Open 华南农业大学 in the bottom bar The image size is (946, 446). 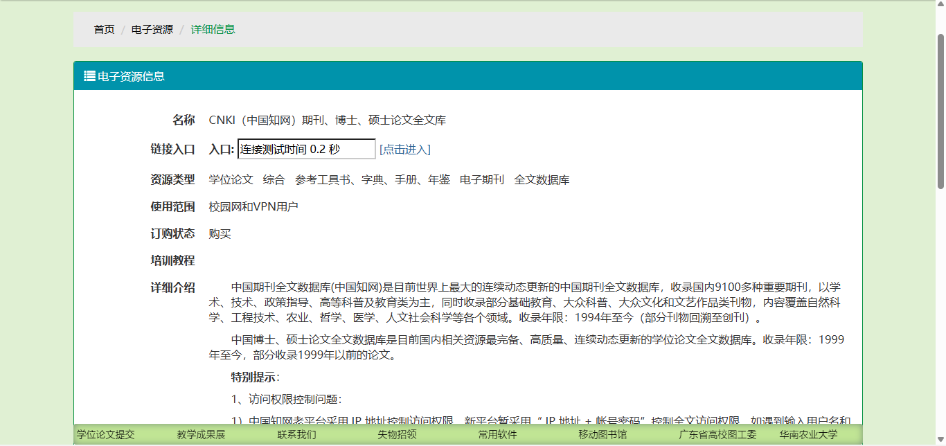tap(809, 435)
